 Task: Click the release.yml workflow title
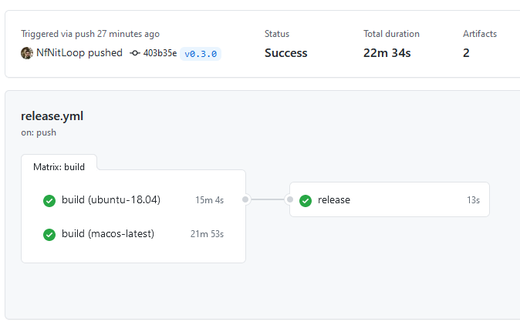(52, 116)
